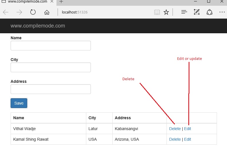Open a new tab with plus button

[61, 2]
